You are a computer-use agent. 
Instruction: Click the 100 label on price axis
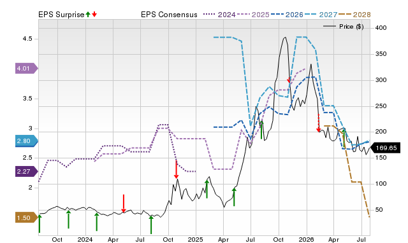381,184
